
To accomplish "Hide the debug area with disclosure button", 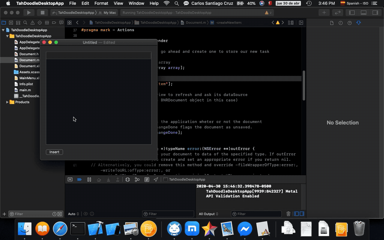I will click(x=70, y=179).
